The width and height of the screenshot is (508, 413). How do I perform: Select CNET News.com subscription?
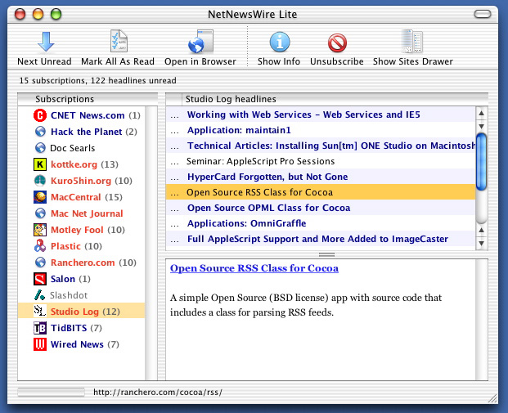click(x=87, y=115)
